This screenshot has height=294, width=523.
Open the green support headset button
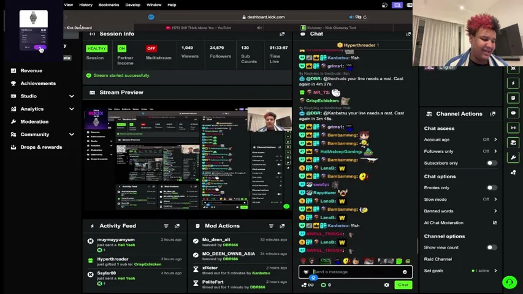click(510, 282)
